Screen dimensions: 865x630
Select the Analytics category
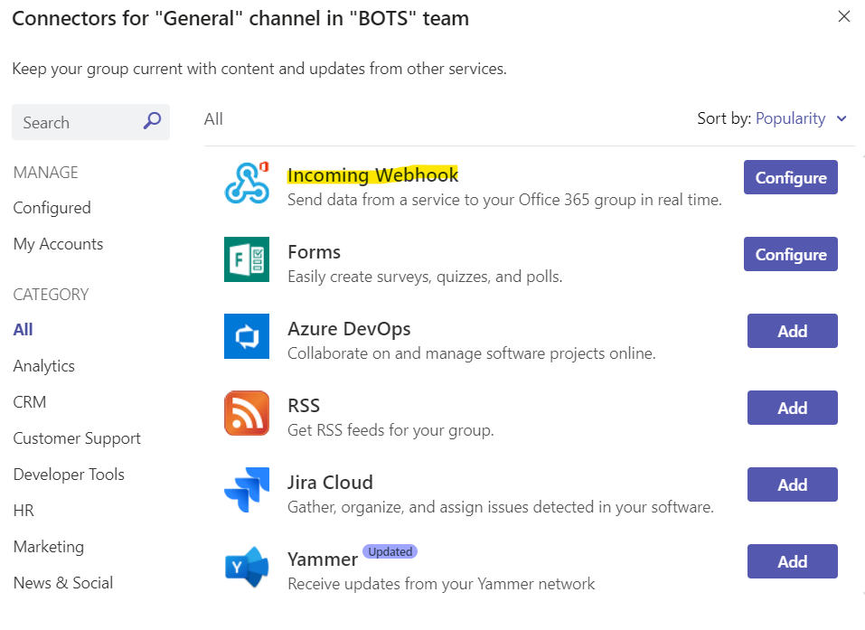(44, 366)
